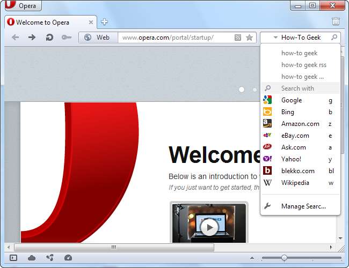Click the Opera Turbo speedometer icon

[x=68, y=258]
